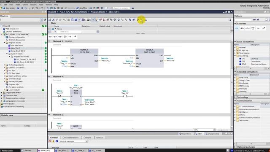Screen dimensions: 270x152
Task: Click the empty box icon in Instructions Favorites
Action: (253, 28)
